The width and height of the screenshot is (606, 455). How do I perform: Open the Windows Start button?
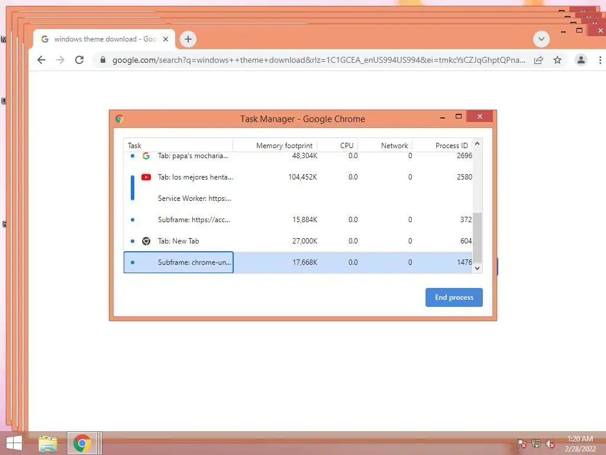point(14,443)
